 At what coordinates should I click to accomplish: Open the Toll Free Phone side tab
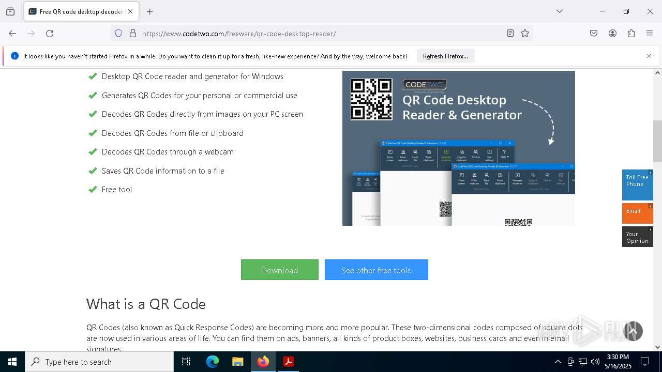click(637, 185)
